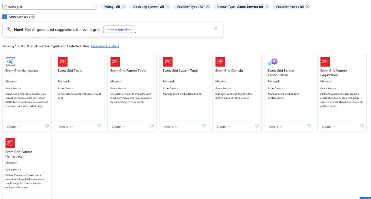371x199 pixels.
Task: Click 'Send custom events with Azure Event Grid' description
Action: (x=79, y=96)
